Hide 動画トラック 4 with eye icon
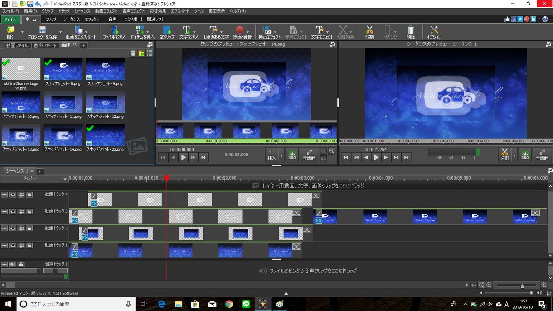553x311 pixels. click(x=13, y=194)
